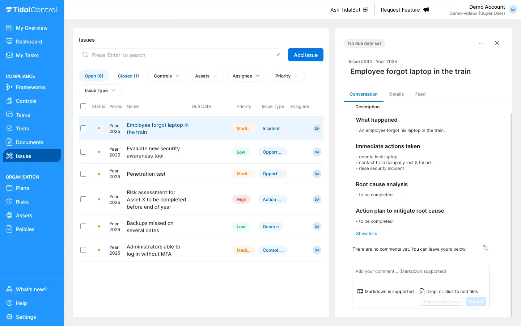Image resolution: width=521 pixels, height=326 pixels.
Task: Show the Closed (1) issues tab
Action: 128,76
